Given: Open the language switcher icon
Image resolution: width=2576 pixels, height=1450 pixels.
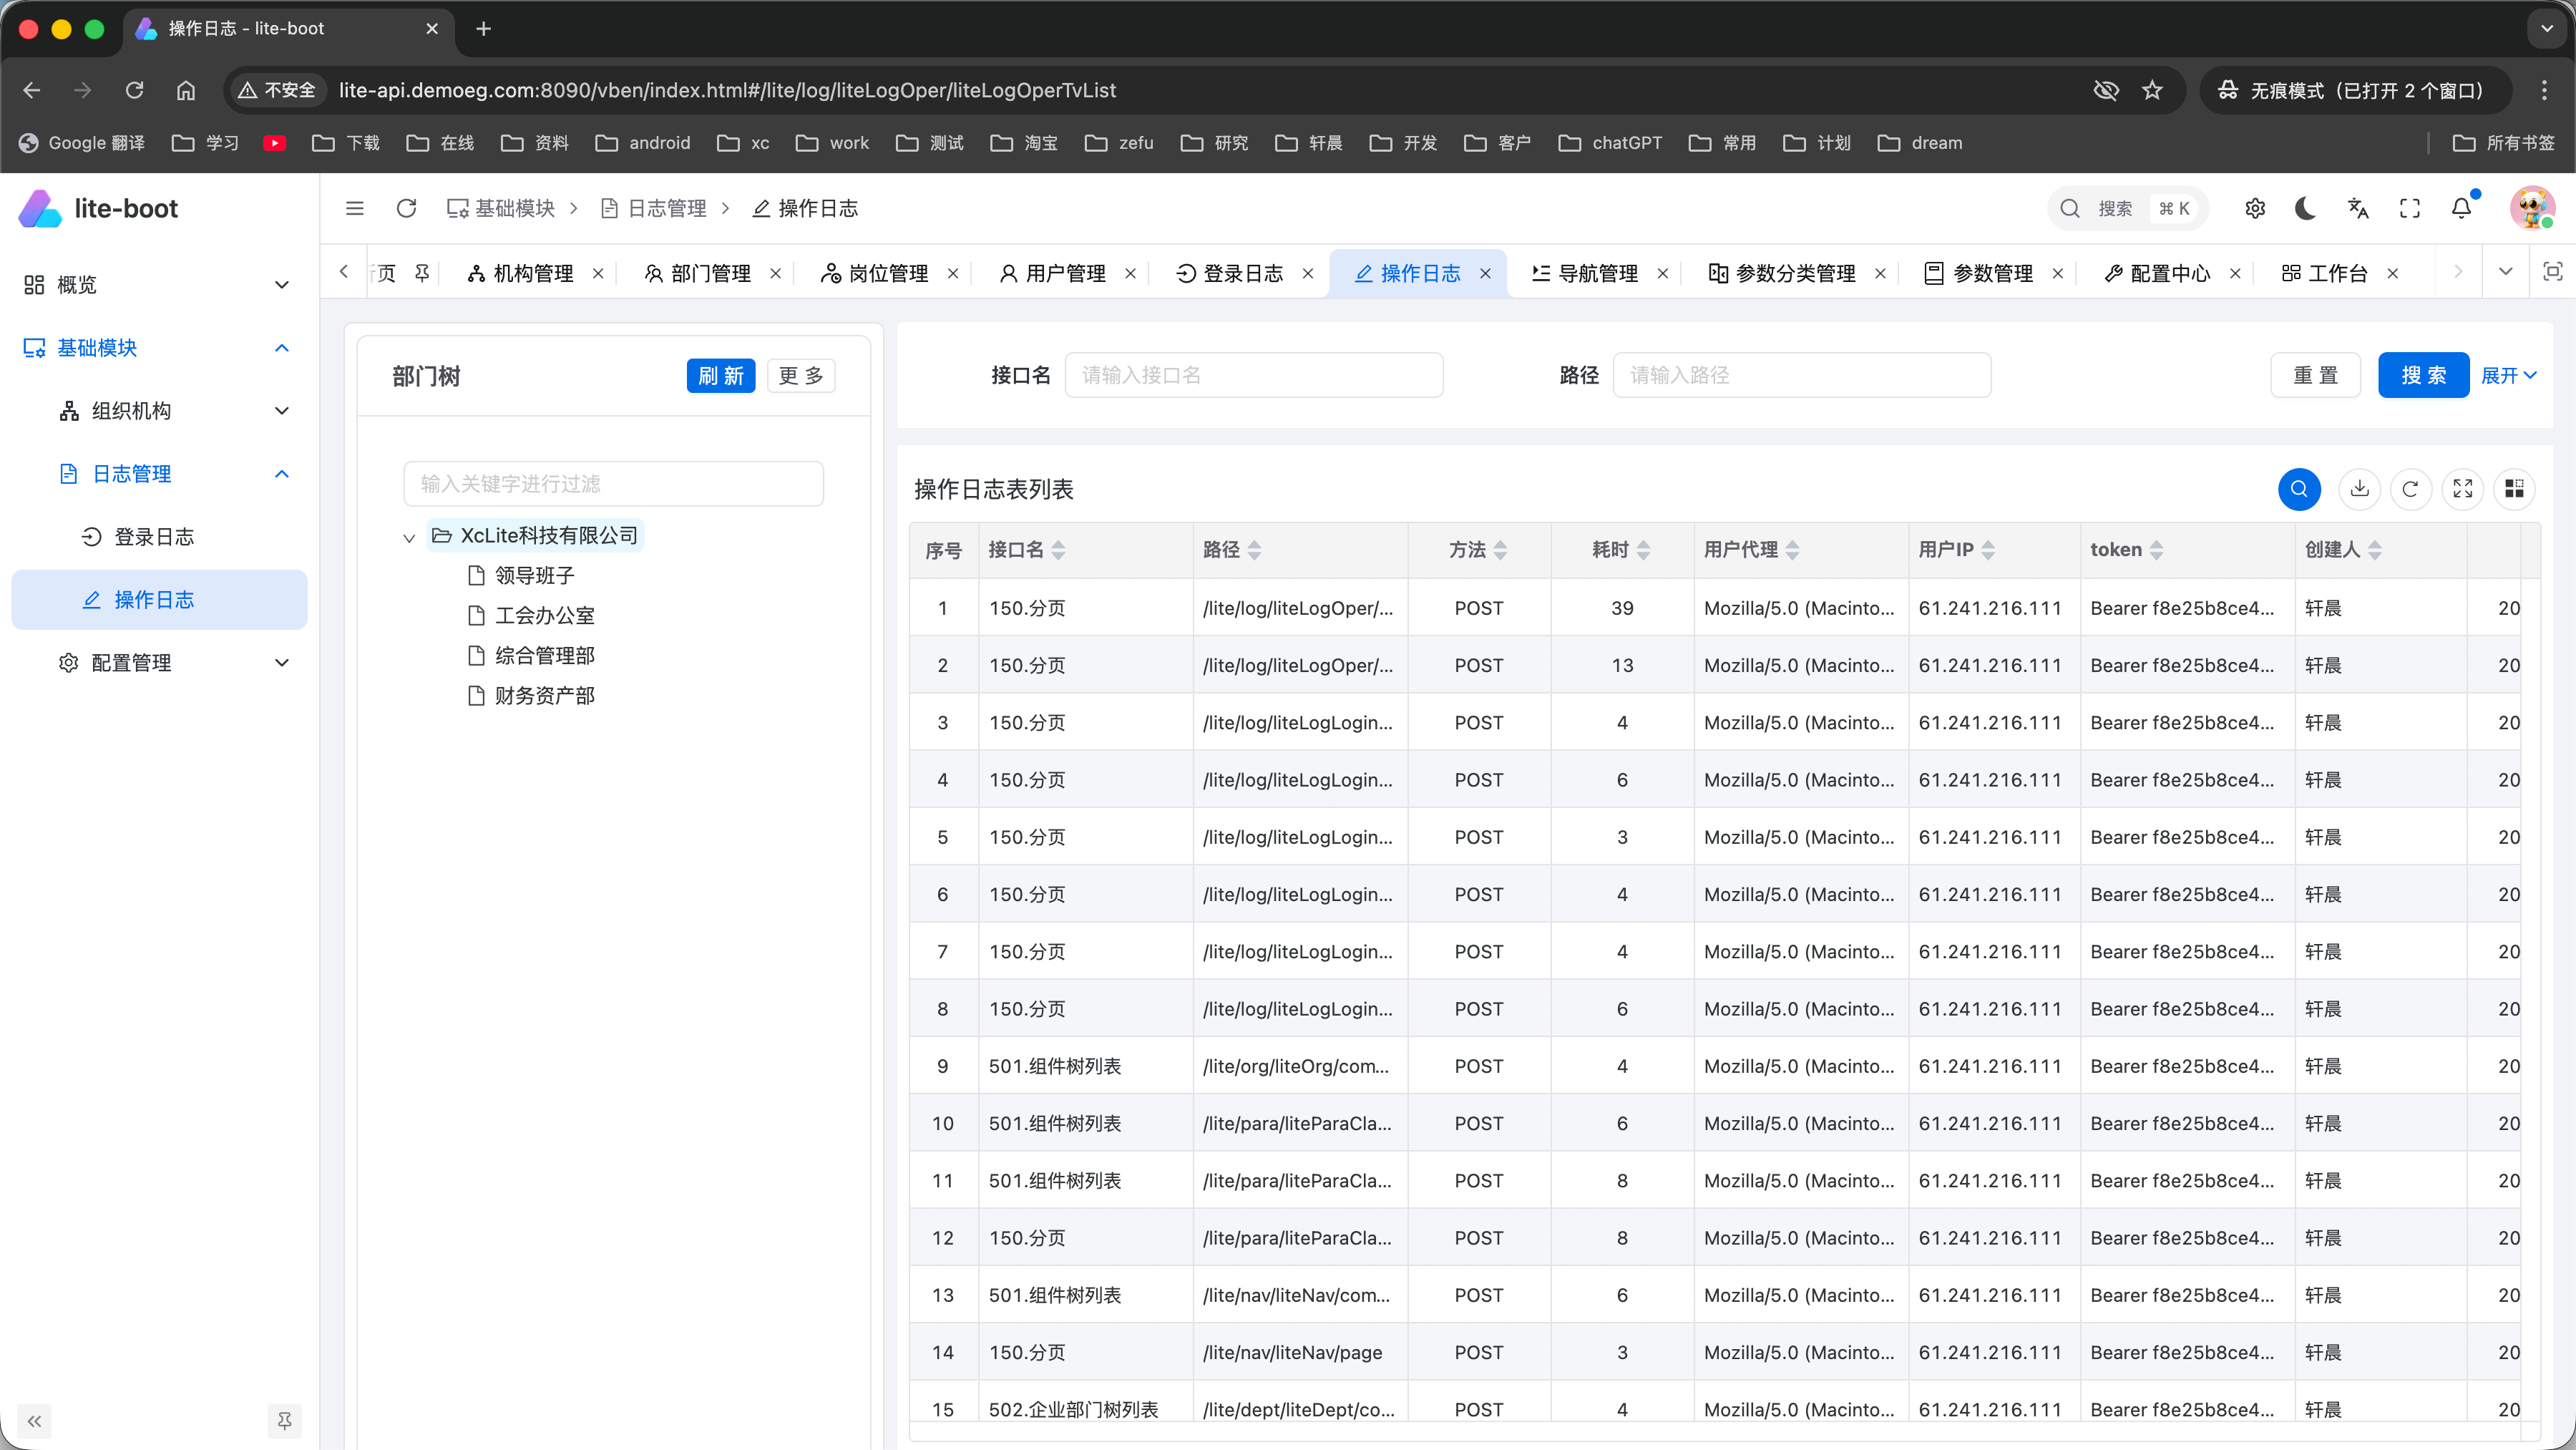Looking at the screenshot, I should pos(2358,208).
